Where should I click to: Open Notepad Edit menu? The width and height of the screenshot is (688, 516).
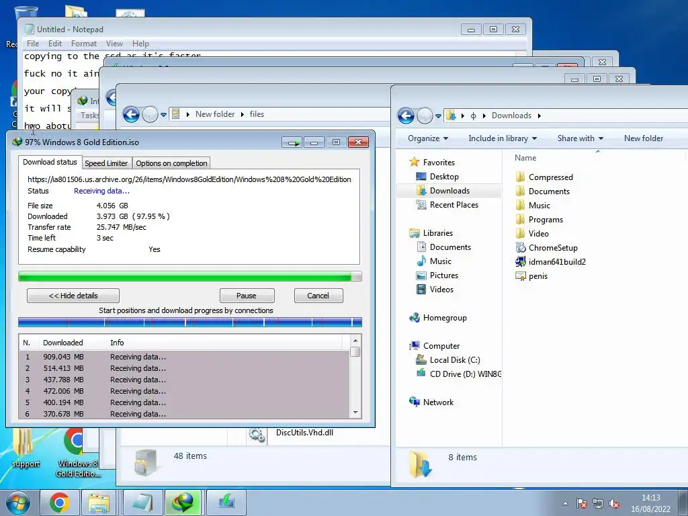(55, 44)
